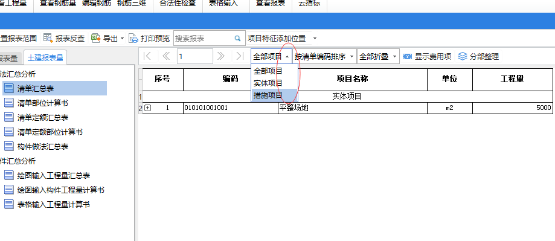Click 序号 column header
The image size is (555, 241).
162,79
